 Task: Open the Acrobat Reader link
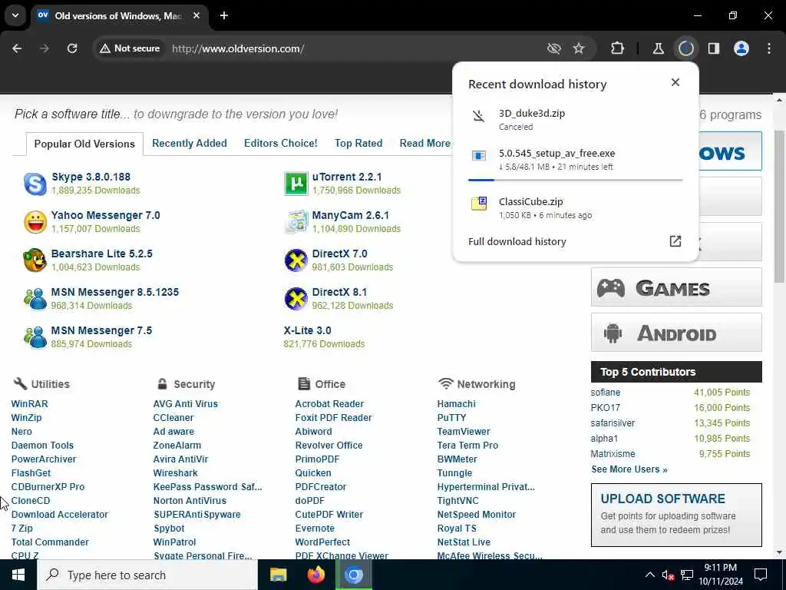point(329,404)
